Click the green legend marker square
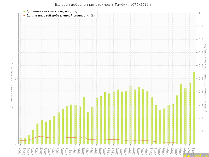 click(24, 11)
